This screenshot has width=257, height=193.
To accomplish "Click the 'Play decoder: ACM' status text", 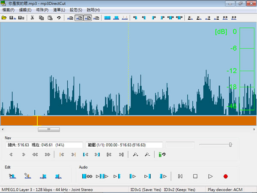I will (225, 190).
